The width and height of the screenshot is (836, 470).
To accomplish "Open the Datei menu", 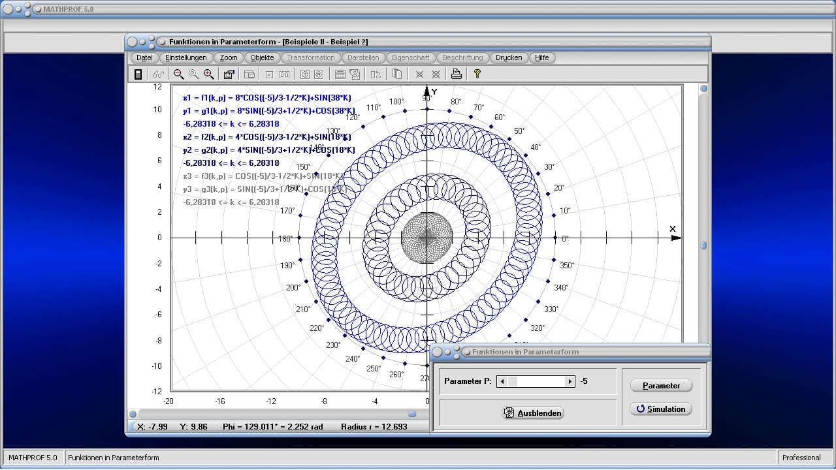I will pyautogui.click(x=144, y=57).
